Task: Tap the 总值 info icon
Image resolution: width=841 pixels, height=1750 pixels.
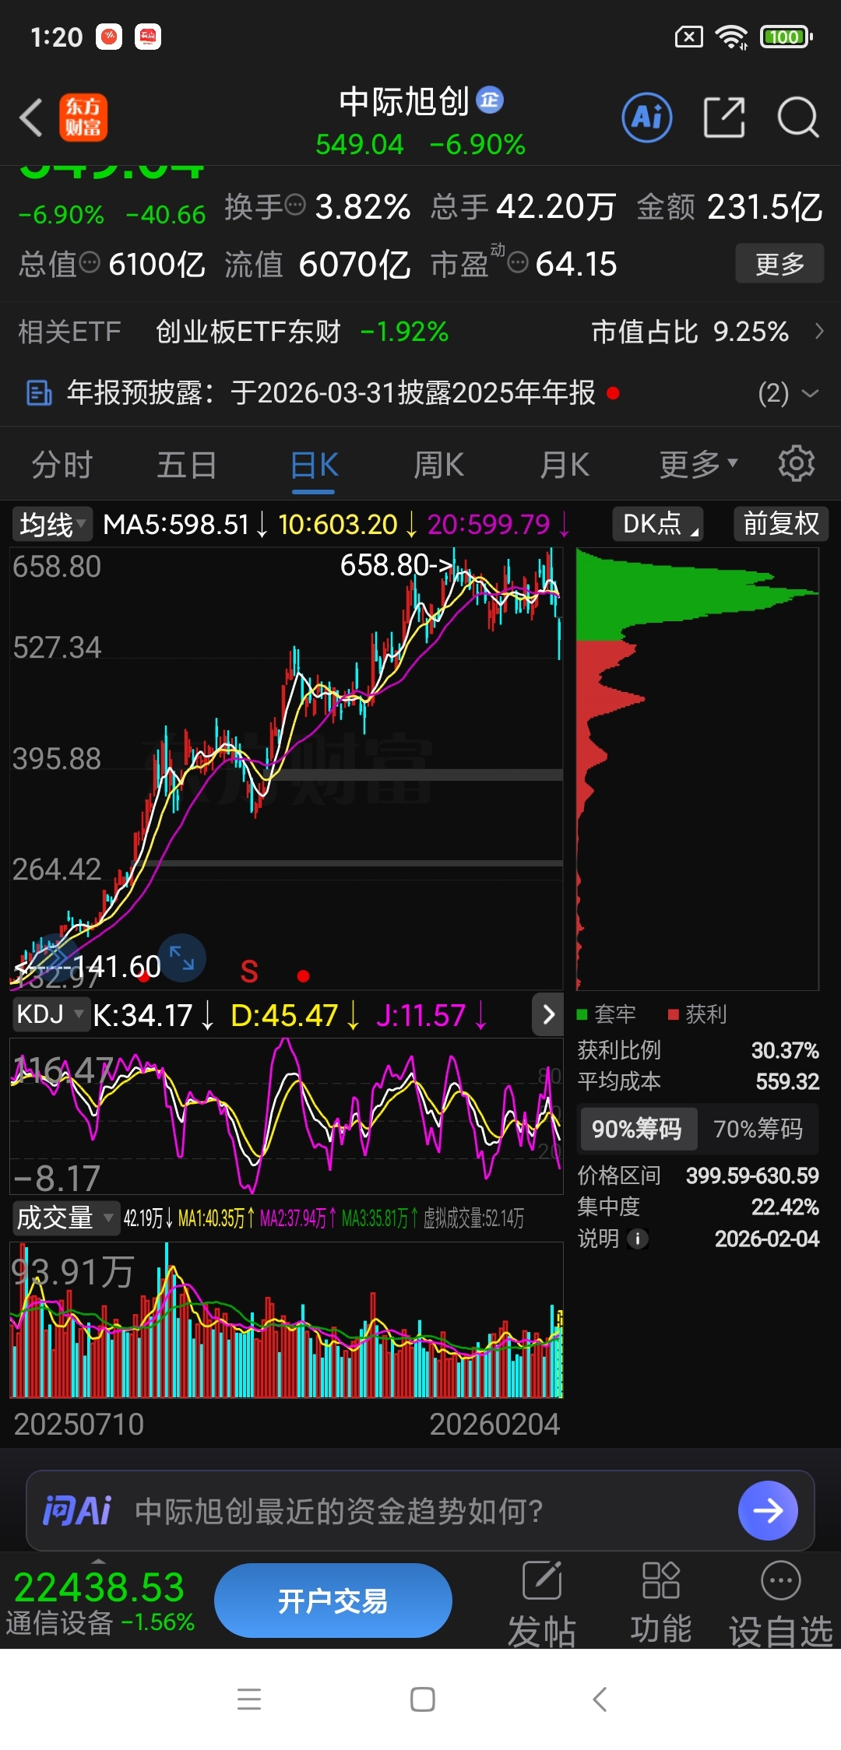Action: click(90, 262)
